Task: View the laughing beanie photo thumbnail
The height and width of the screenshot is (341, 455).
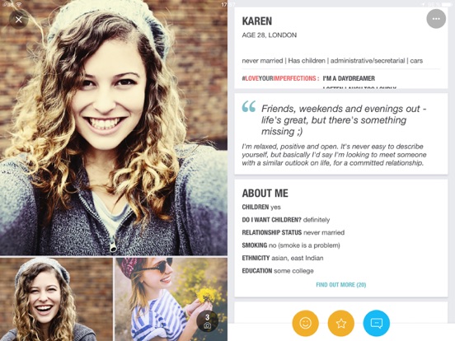Action: [56, 299]
